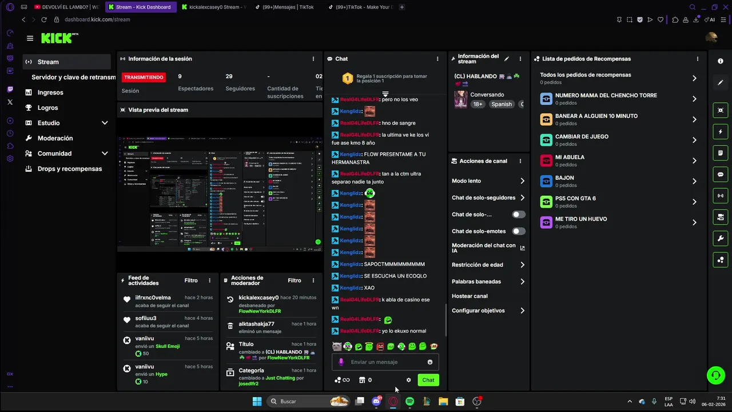732x412 pixels.
Task: Click the Twitch icon in Opera sidebar
Action: [10, 89]
